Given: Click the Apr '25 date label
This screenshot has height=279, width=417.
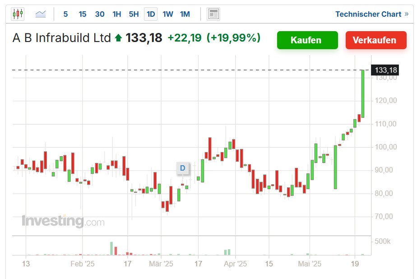Looking at the screenshot, I should pos(236,264).
